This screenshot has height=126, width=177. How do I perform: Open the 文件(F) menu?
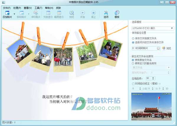(x=7, y=8)
